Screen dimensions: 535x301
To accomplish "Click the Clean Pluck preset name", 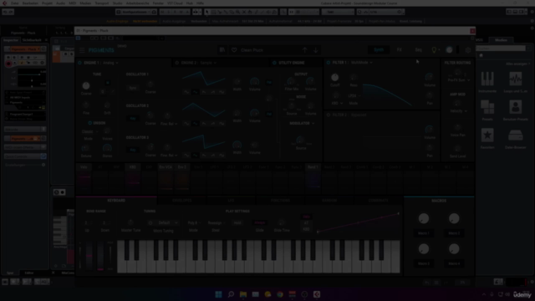I will pos(252,50).
